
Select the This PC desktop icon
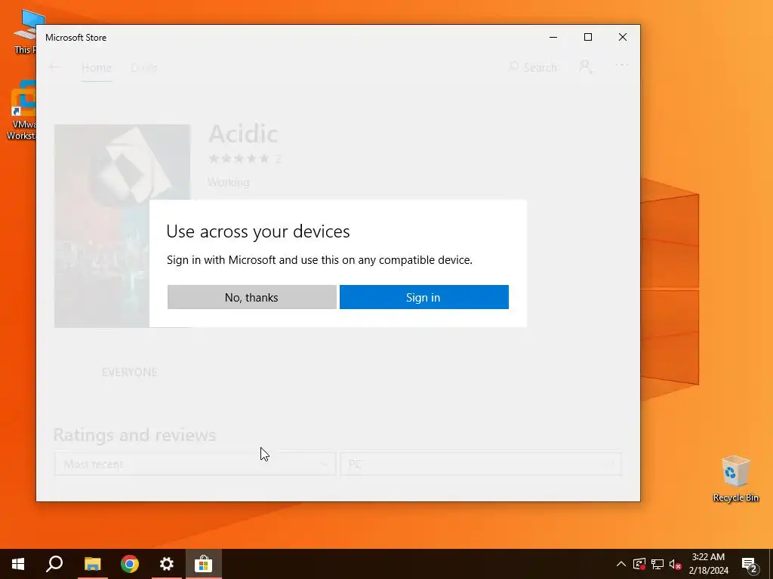[25, 31]
